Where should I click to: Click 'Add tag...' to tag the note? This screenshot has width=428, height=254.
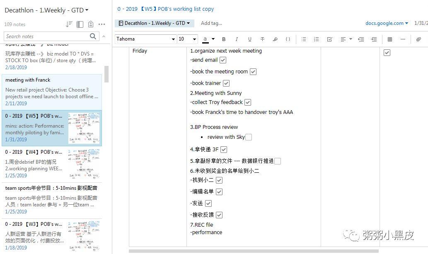click(211, 23)
